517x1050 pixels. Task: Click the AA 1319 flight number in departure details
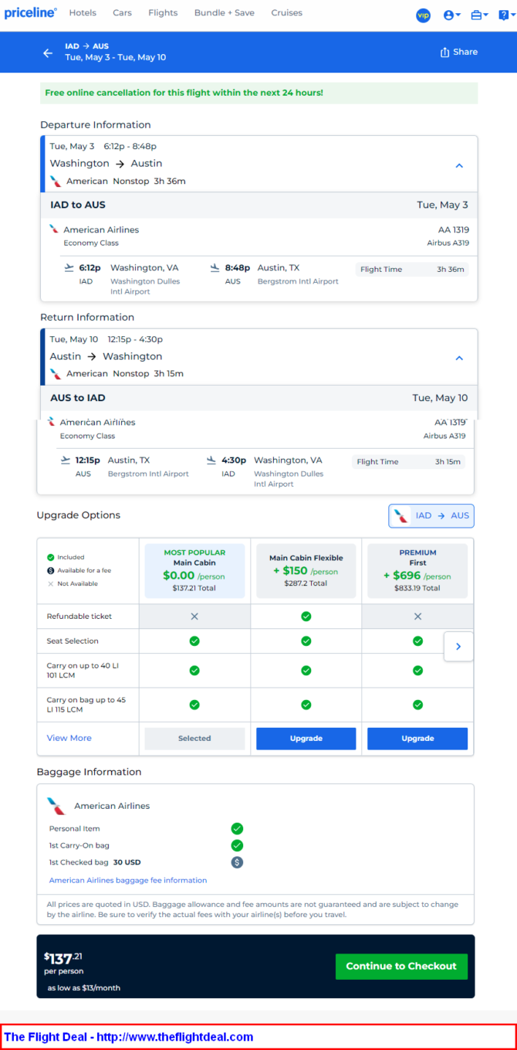pyautogui.click(x=453, y=230)
